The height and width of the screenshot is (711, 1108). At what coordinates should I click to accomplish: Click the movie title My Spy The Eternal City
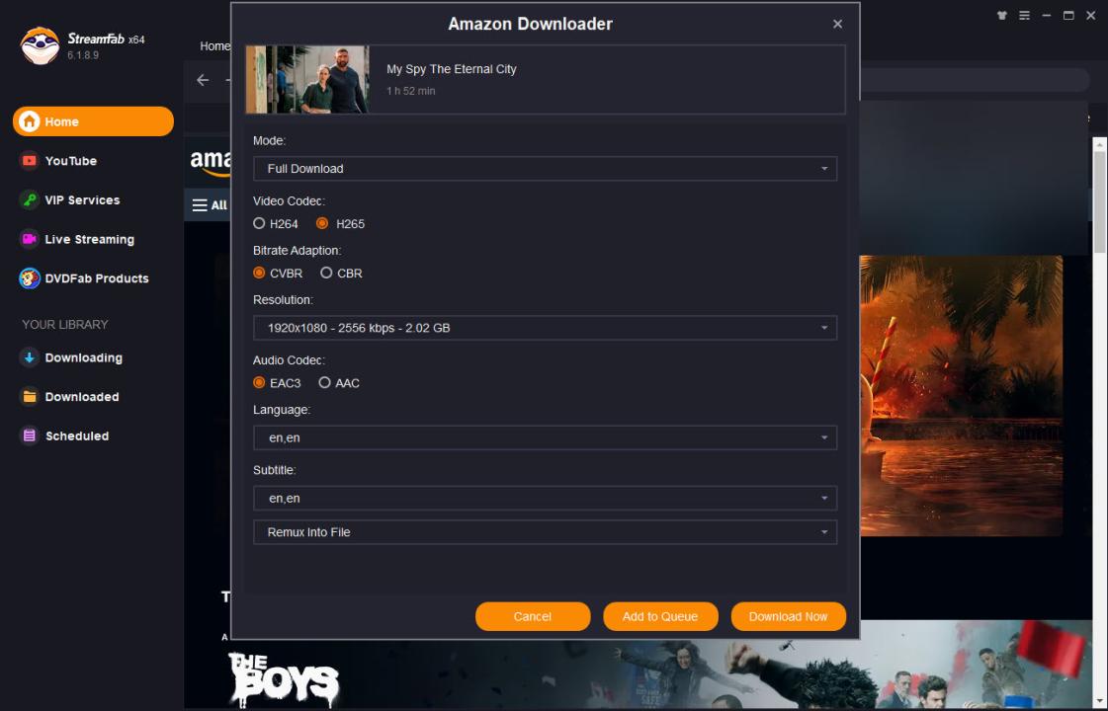pos(452,69)
